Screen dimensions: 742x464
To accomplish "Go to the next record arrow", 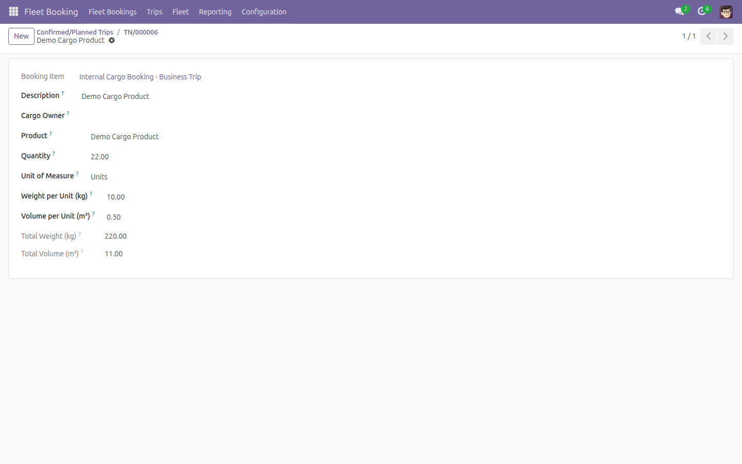I will coord(726,36).
